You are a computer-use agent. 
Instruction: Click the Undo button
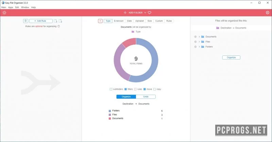pos(146,97)
